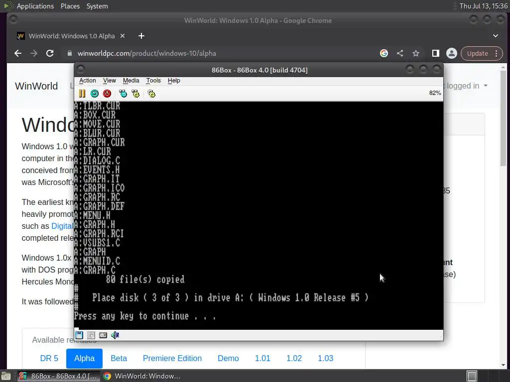Screen dimensions: 510x382
Task: Open 86Box settings with the gear icon
Action: 151,94
